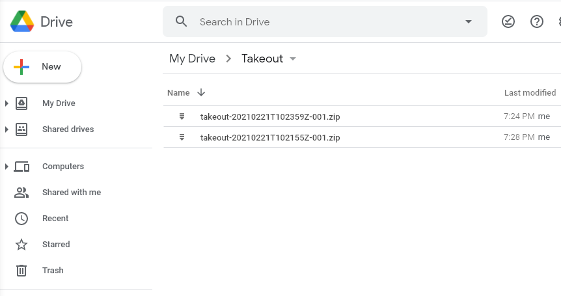Click zip icon of takeout-20210221T102359Z-001.zip
The height and width of the screenshot is (296, 561).
tap(182, 116)
